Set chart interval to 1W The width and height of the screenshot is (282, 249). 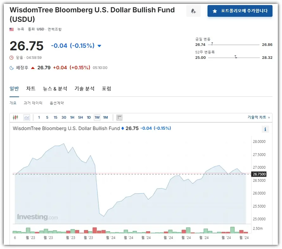(x=97, y=117)
